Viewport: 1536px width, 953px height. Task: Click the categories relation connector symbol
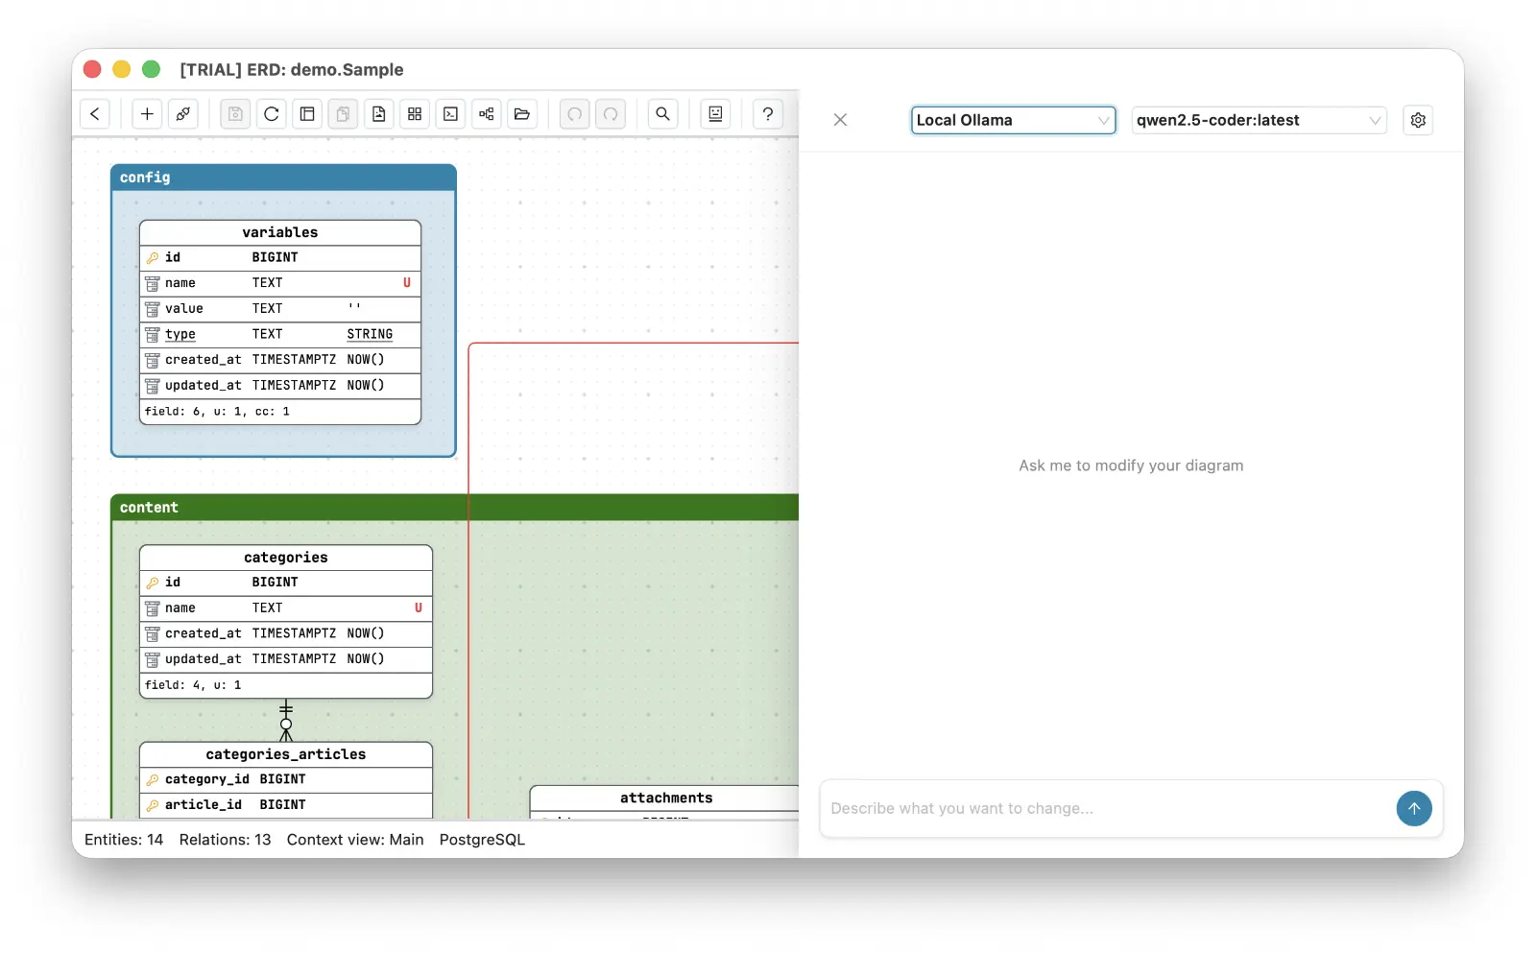tap(286, 721)
